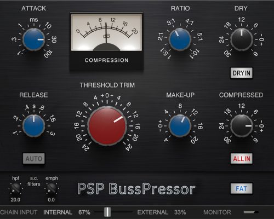The image size is (274, 219).
Task: Click the red Threshold Trim knob
Action: click(x=107, y=126)
